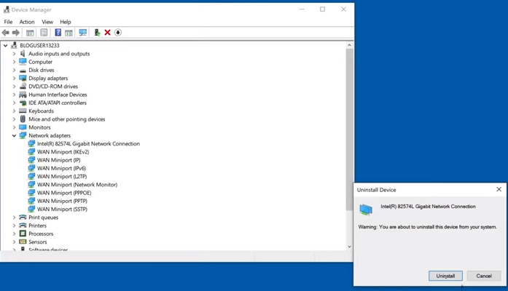508x291 pixels.
Task: Click the Human Interface Devices icon
Action: click(23, 95)
